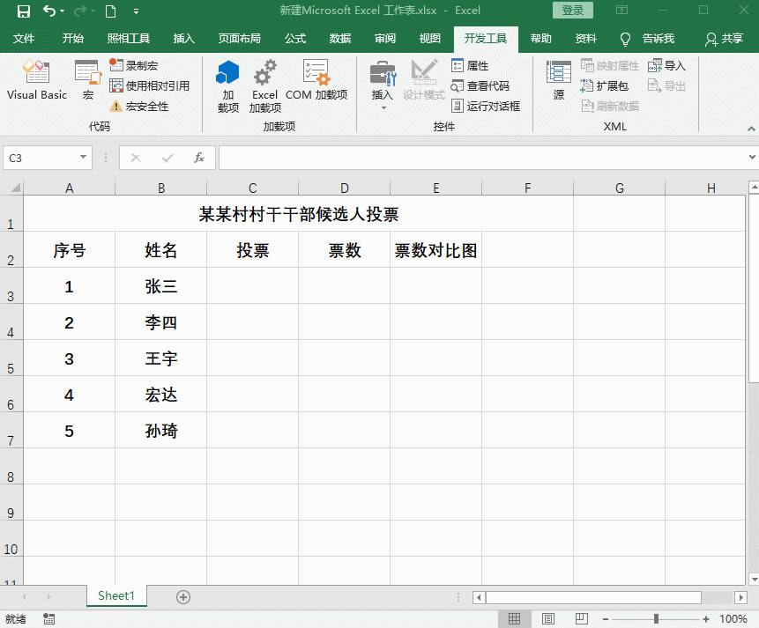Click the zoom slider in status bar

tap(655, 619)
